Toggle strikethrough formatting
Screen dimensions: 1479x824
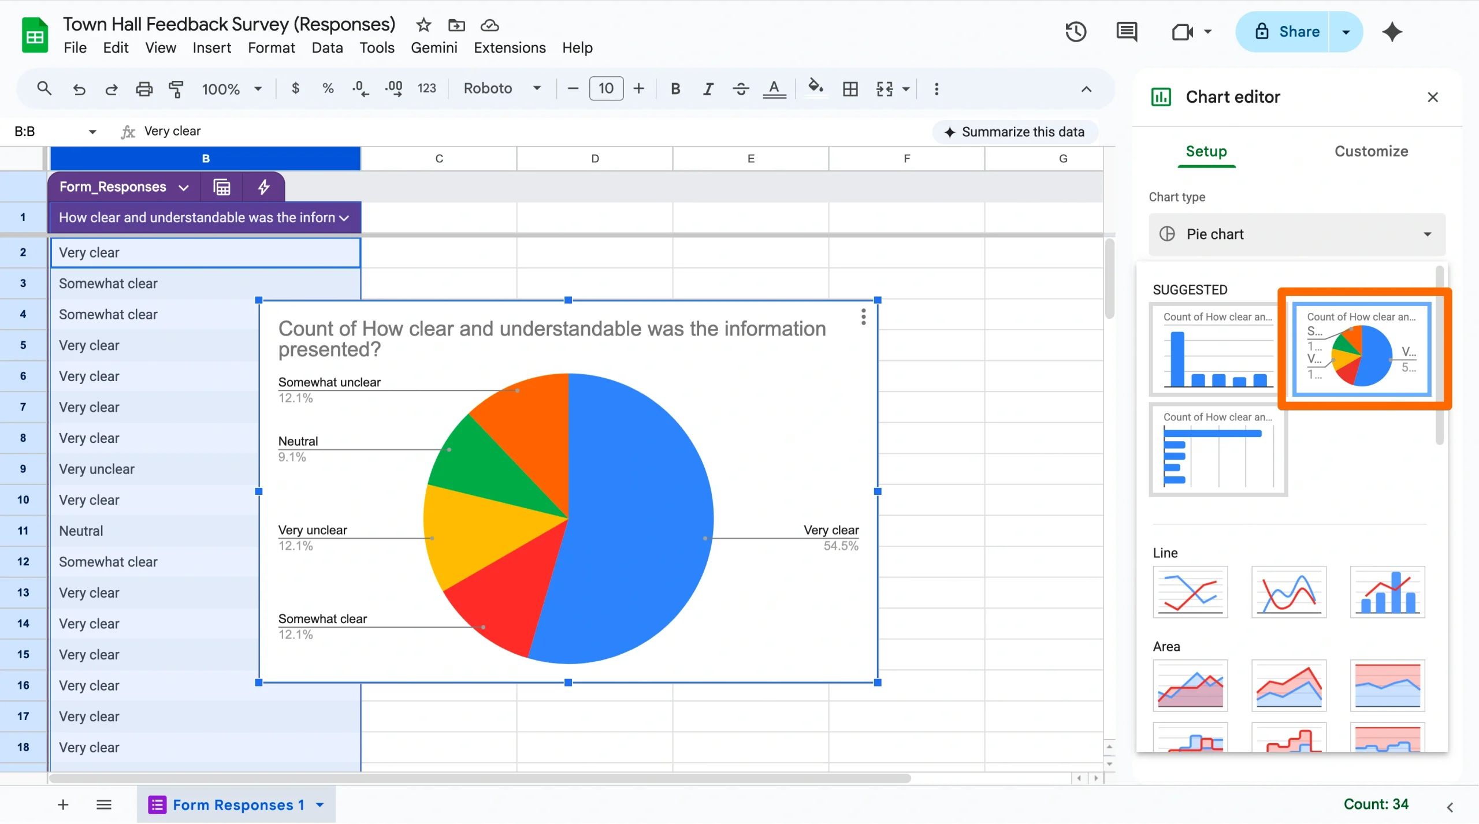point(740,89)
